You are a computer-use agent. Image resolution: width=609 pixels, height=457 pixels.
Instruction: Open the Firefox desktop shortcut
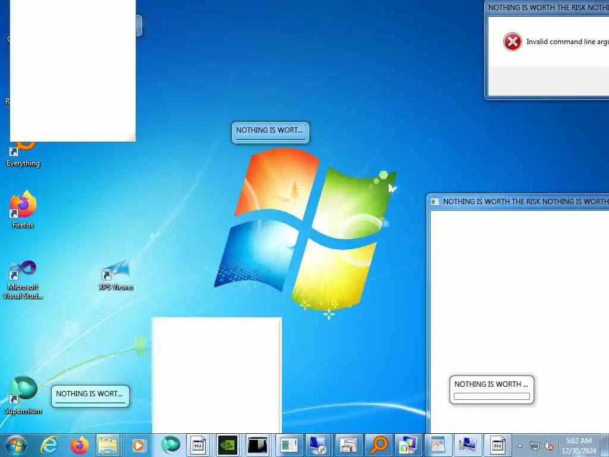click(23, 209)
